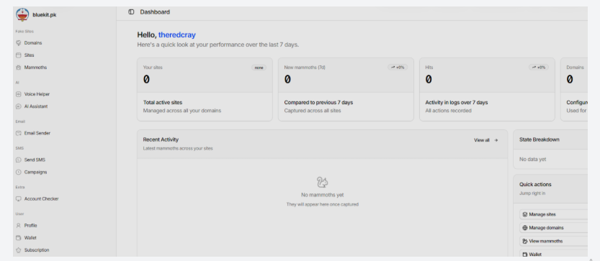This screenshot has height=261, width=600.
Task: Click the Latest mammoths across your sites subtitle
Action: (178, 148)
